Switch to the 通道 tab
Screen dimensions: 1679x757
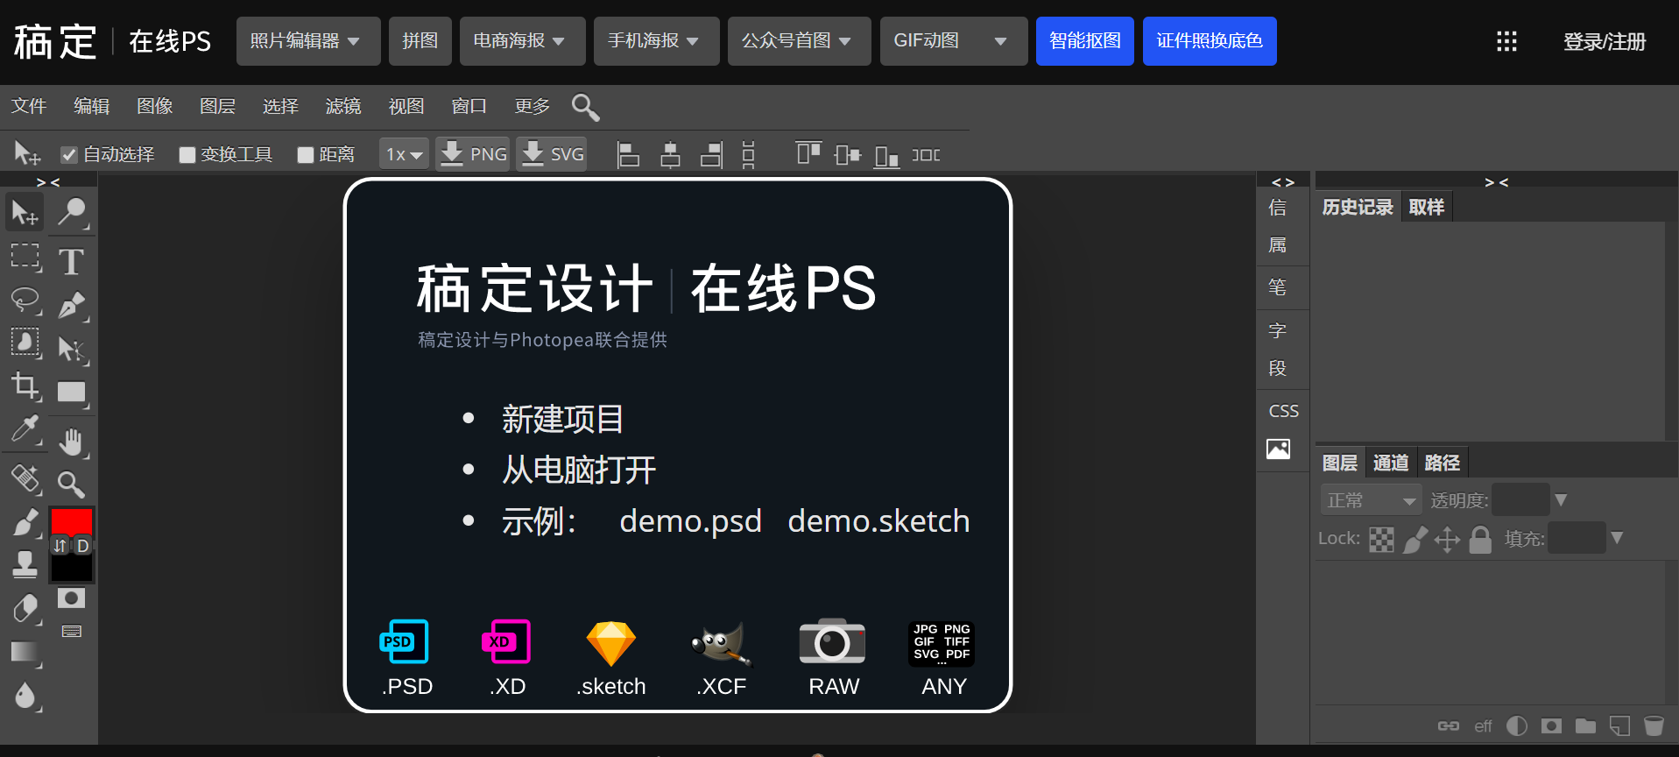1391,463
